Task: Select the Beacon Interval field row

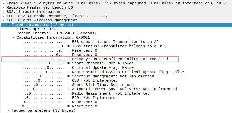Action: [x=56, y=33]
